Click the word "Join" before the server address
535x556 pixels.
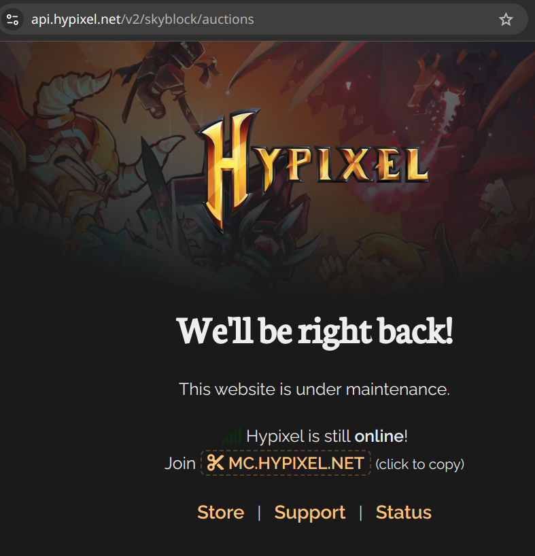pyautogui.click(x=180, y=464)
